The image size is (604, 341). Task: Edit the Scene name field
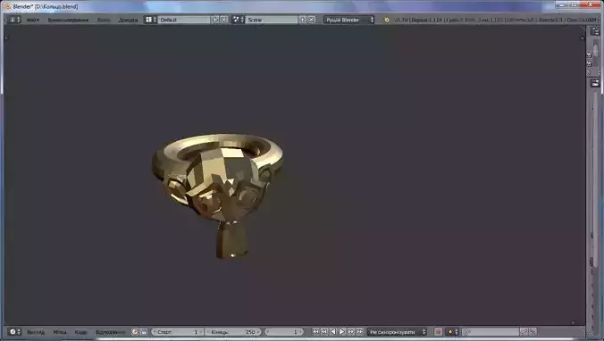point(272,20)
